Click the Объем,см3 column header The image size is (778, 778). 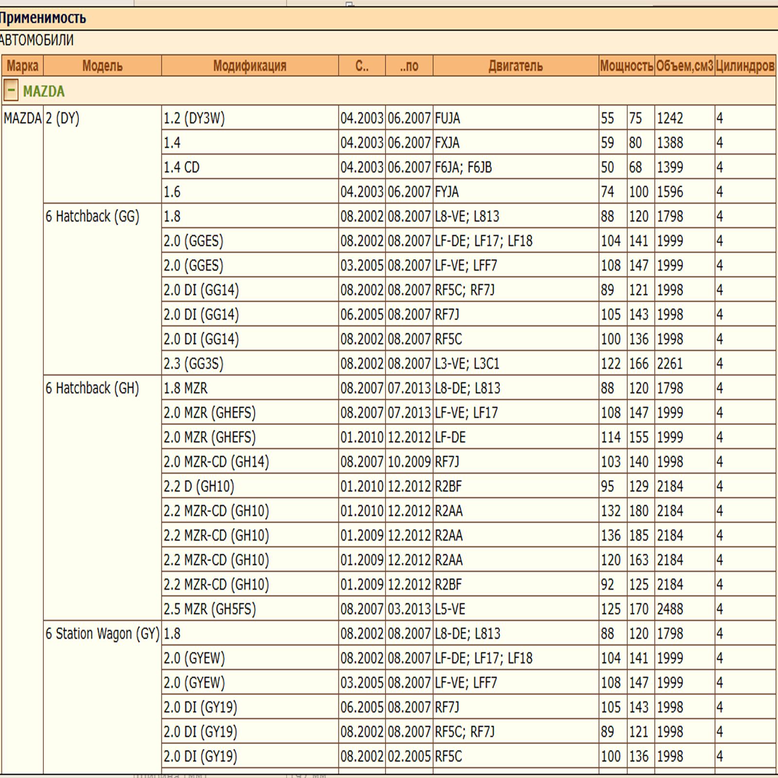(x=684, y=66)
